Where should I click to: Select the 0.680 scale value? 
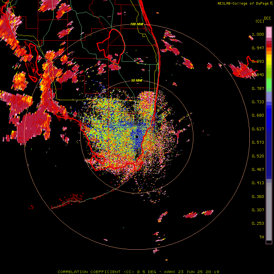(258, 115)
